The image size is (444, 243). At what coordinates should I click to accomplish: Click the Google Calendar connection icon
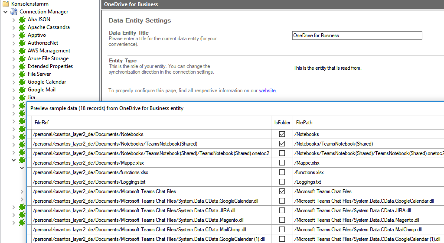pyautogui.click(x=22, y=82)
